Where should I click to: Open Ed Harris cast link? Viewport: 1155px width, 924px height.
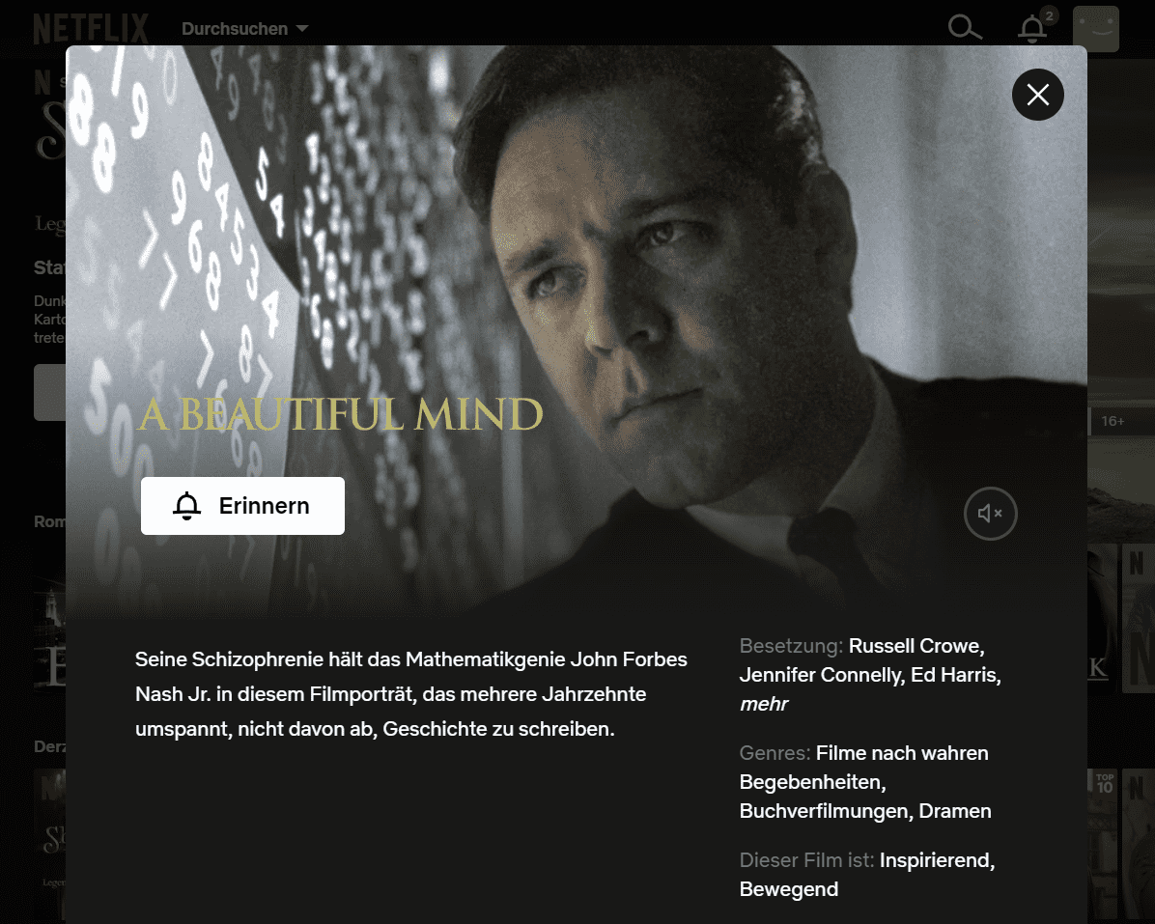click(953, 674)
